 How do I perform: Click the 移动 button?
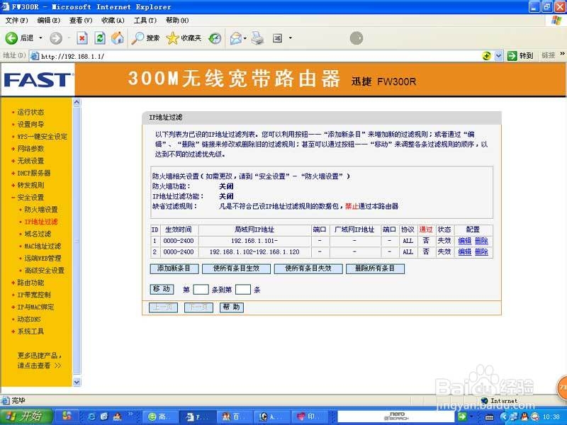click(x=162, y=289)
